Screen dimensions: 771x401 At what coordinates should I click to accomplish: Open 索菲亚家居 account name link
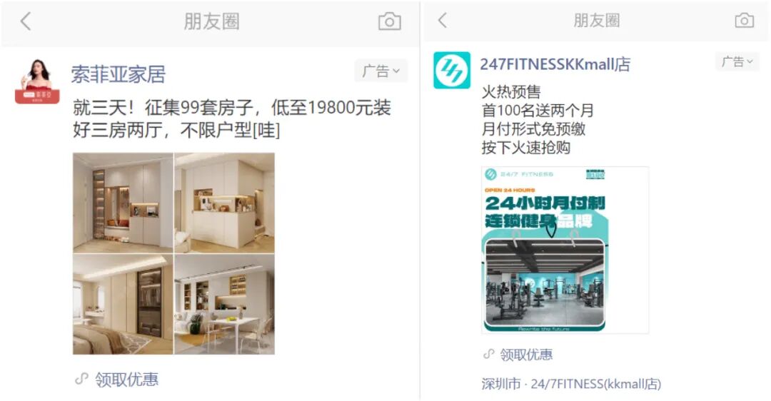[118, 74]
